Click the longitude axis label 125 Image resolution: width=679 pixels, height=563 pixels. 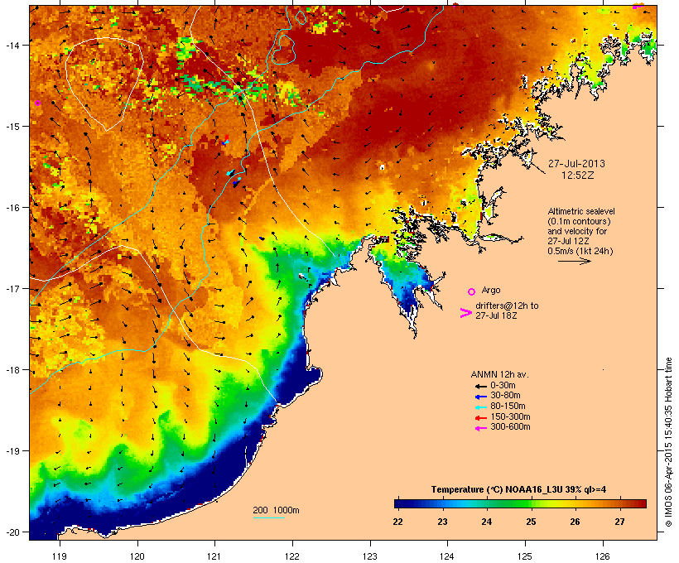pyautogui.click(x=525, y=556)
